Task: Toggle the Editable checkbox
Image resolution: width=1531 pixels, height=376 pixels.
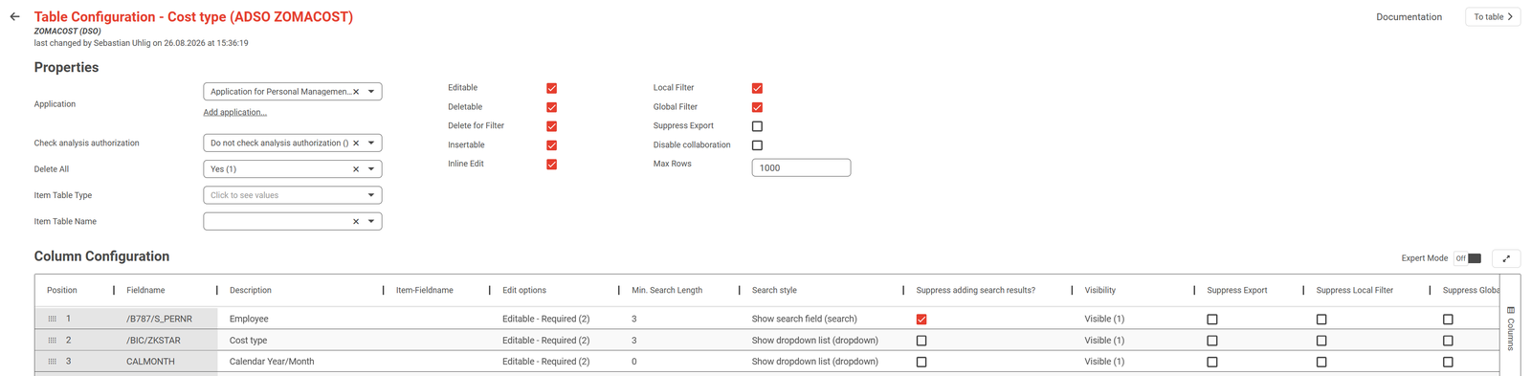Action: click(x=552, y=88)
